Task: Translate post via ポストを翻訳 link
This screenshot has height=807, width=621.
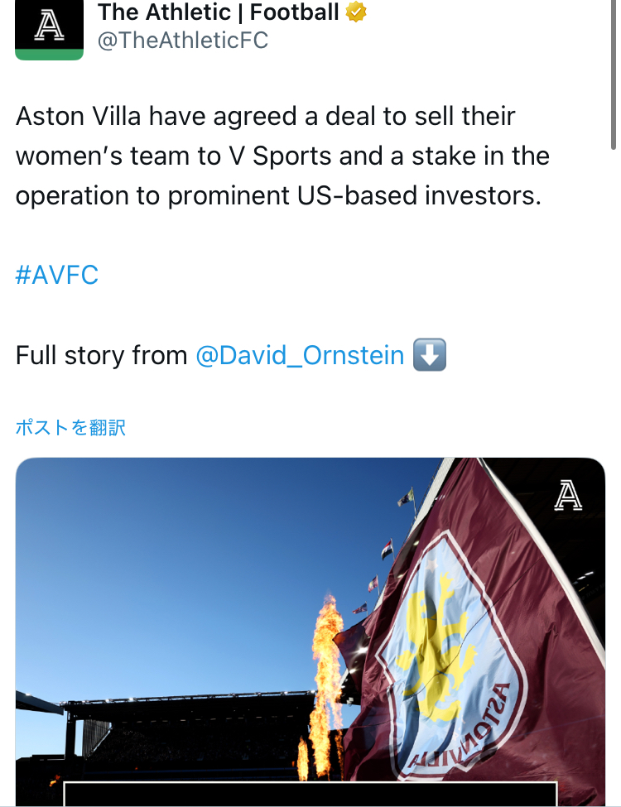Action: [x=70, y=427]
